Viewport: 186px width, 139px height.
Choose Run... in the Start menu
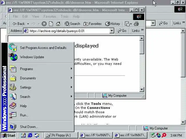41,115
